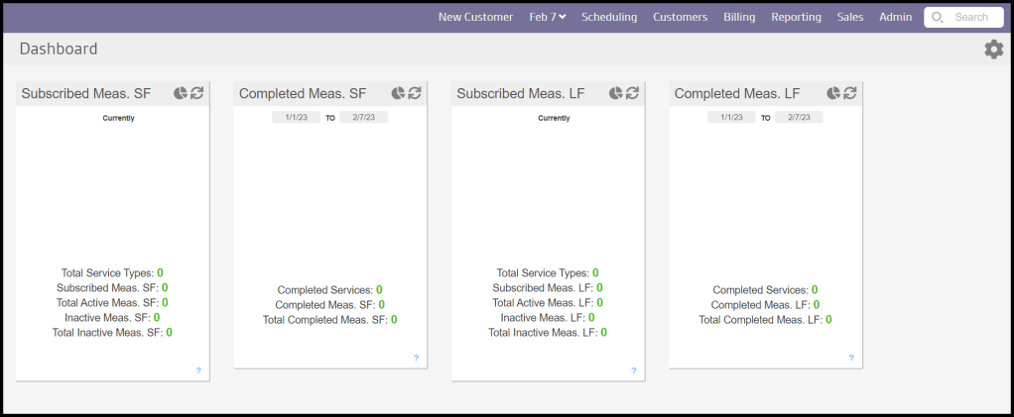
Task: Refresh the Subscribed Meas. SF widget
Action: [x=196, y=93]
